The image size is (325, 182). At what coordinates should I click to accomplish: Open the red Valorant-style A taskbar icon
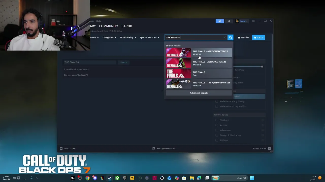click(154, 178)
